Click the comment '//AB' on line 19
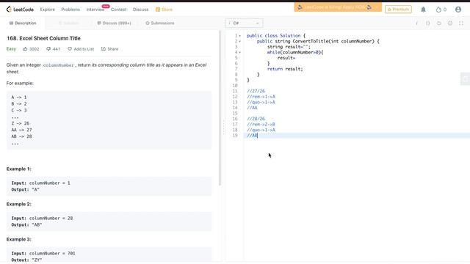 tap(252, 135)
